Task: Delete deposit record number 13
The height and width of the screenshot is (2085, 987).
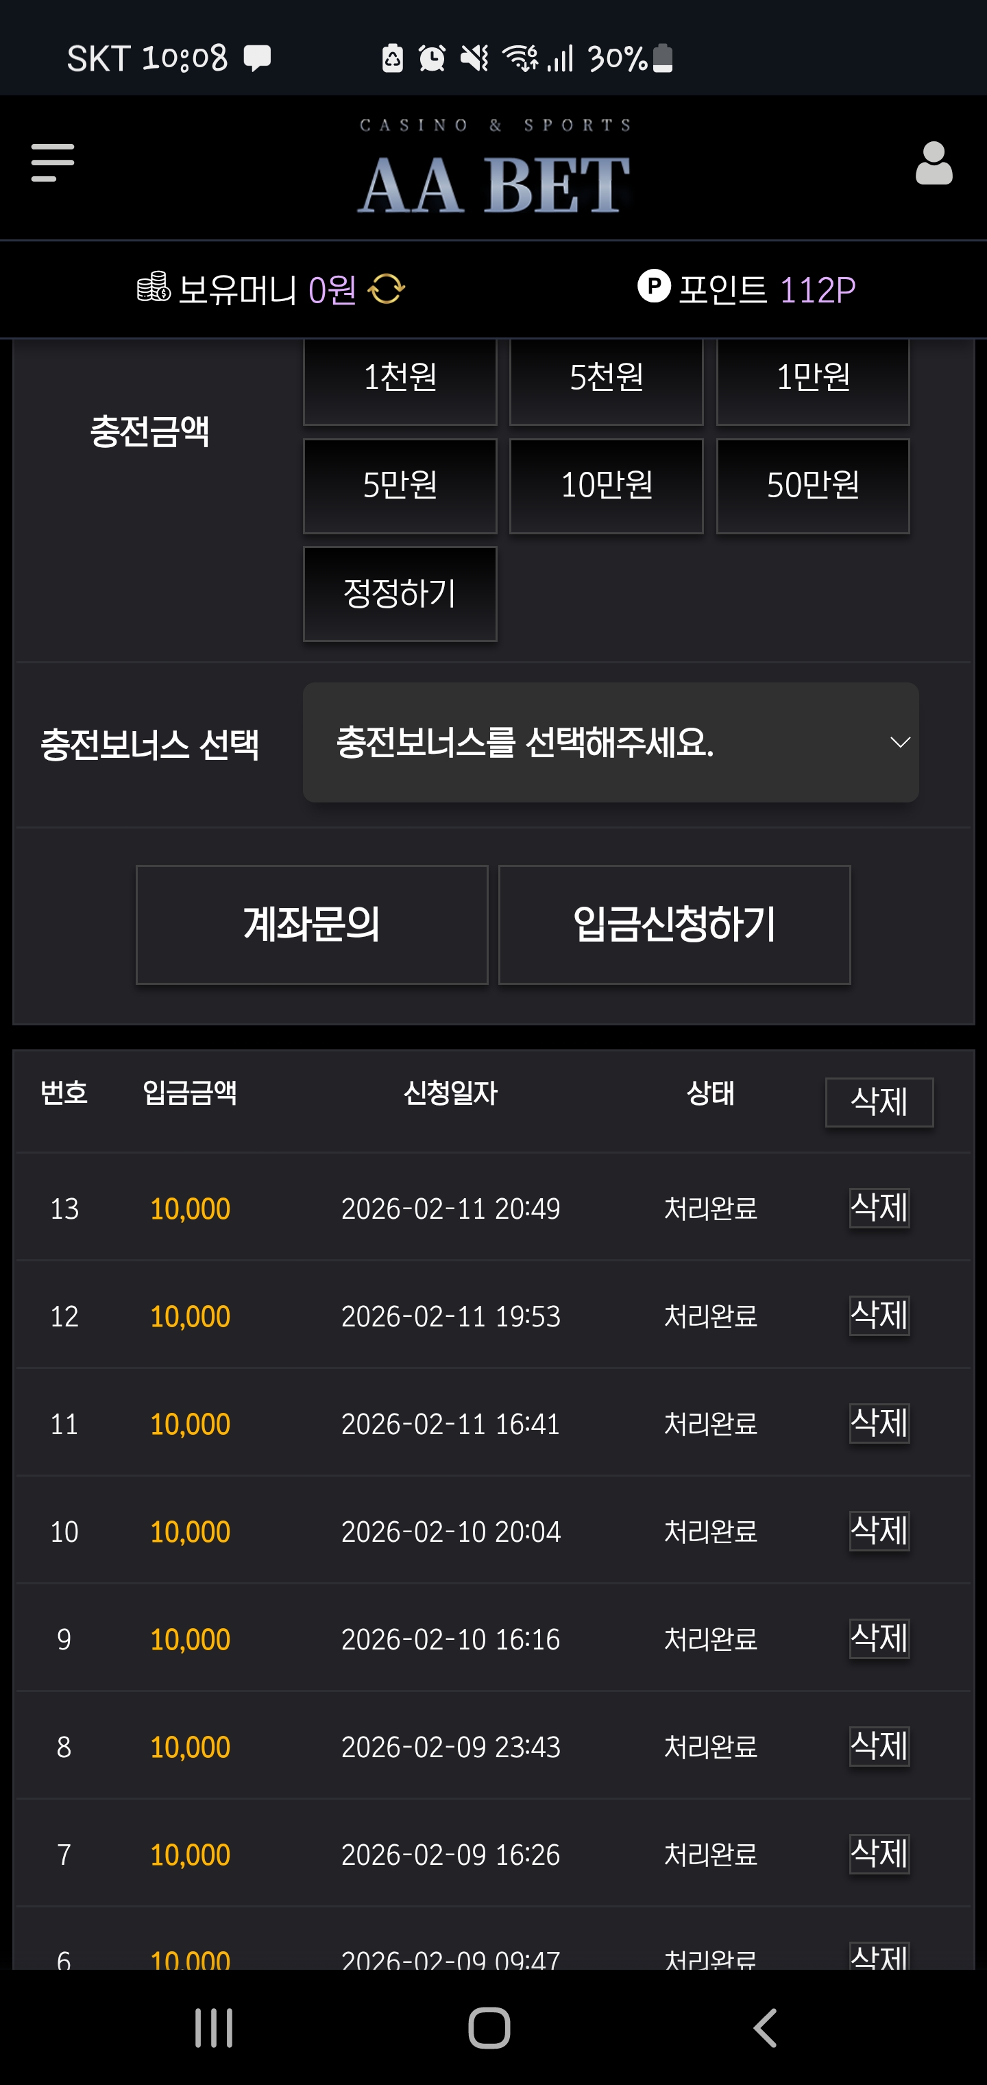Action: (879, 1208)
